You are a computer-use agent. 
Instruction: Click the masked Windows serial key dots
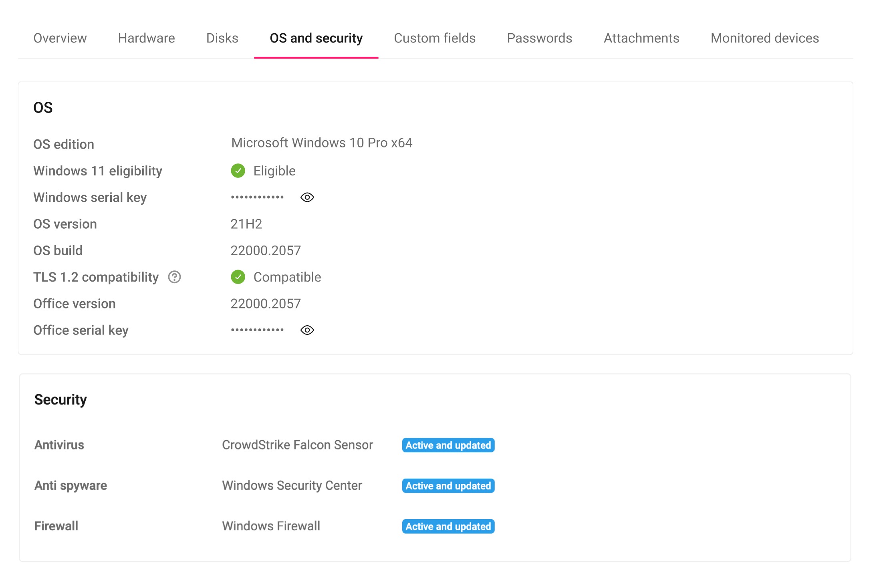click(x=257, y=197)
